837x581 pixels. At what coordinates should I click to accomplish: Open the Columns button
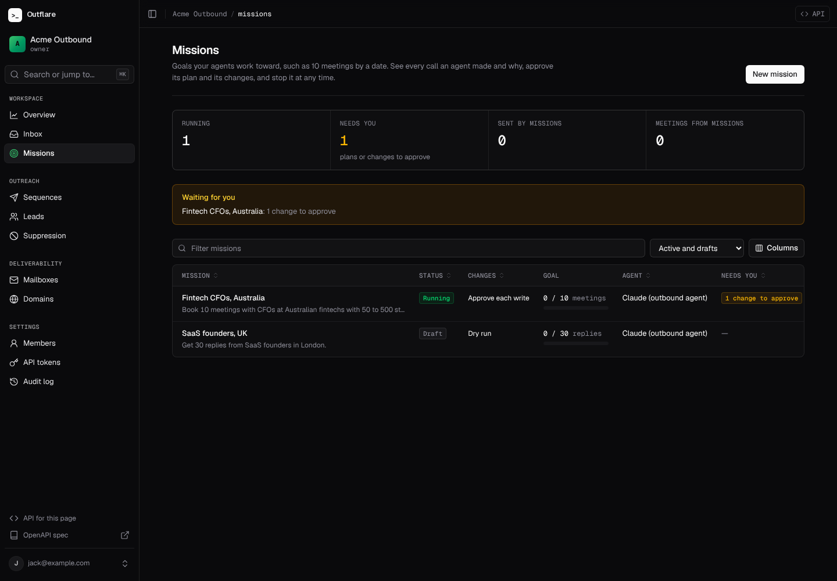coord(776,248)
